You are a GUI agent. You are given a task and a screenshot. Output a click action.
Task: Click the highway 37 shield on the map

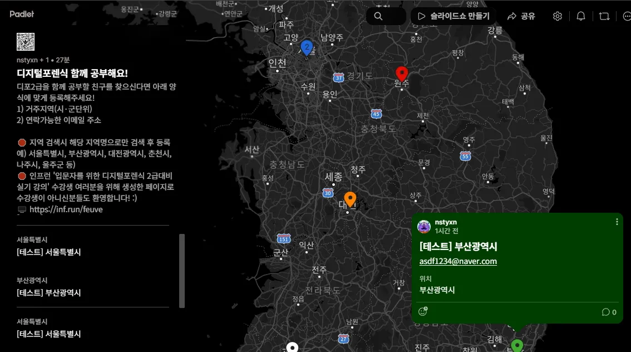(x=338, y=78)
